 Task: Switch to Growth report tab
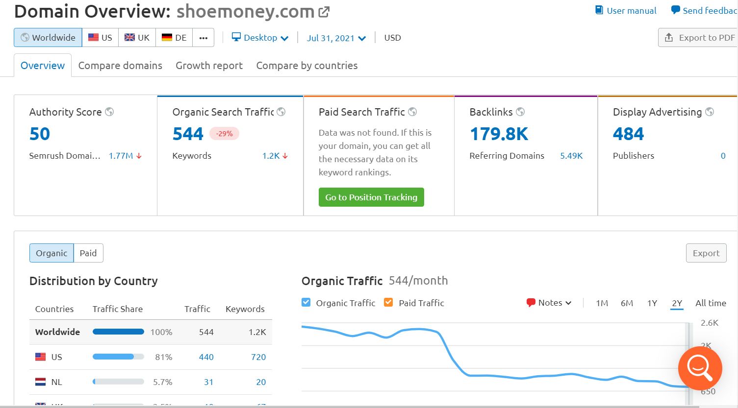[209, 66]
